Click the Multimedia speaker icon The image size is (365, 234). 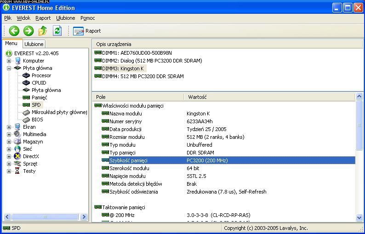tap(17, 134)
